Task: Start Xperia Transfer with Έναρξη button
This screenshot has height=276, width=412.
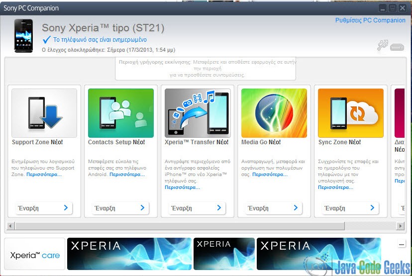Action: coord(197,208)
